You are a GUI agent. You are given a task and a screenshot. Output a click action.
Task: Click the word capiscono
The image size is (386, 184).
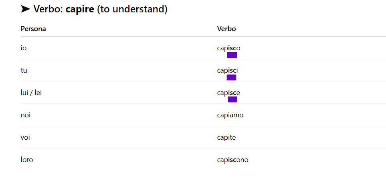(232, 160)
